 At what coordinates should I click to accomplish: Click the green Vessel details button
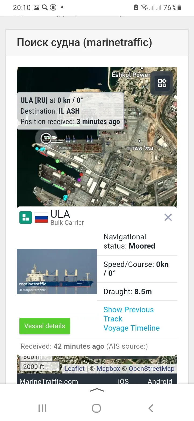click(45, 326)
